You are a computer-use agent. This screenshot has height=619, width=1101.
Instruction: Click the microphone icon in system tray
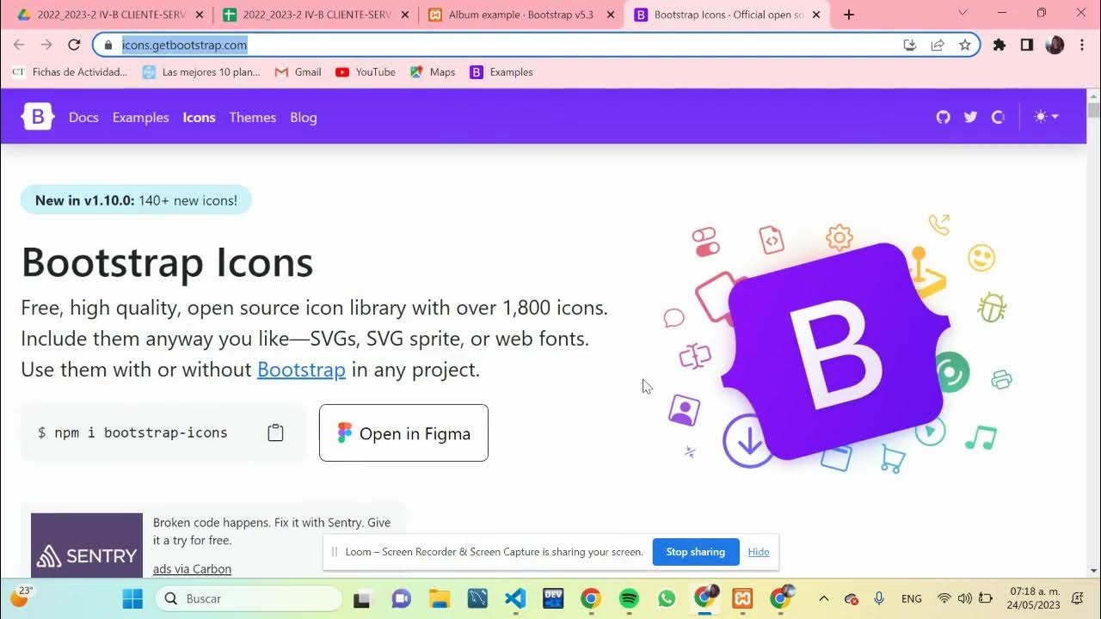[879, 598]
